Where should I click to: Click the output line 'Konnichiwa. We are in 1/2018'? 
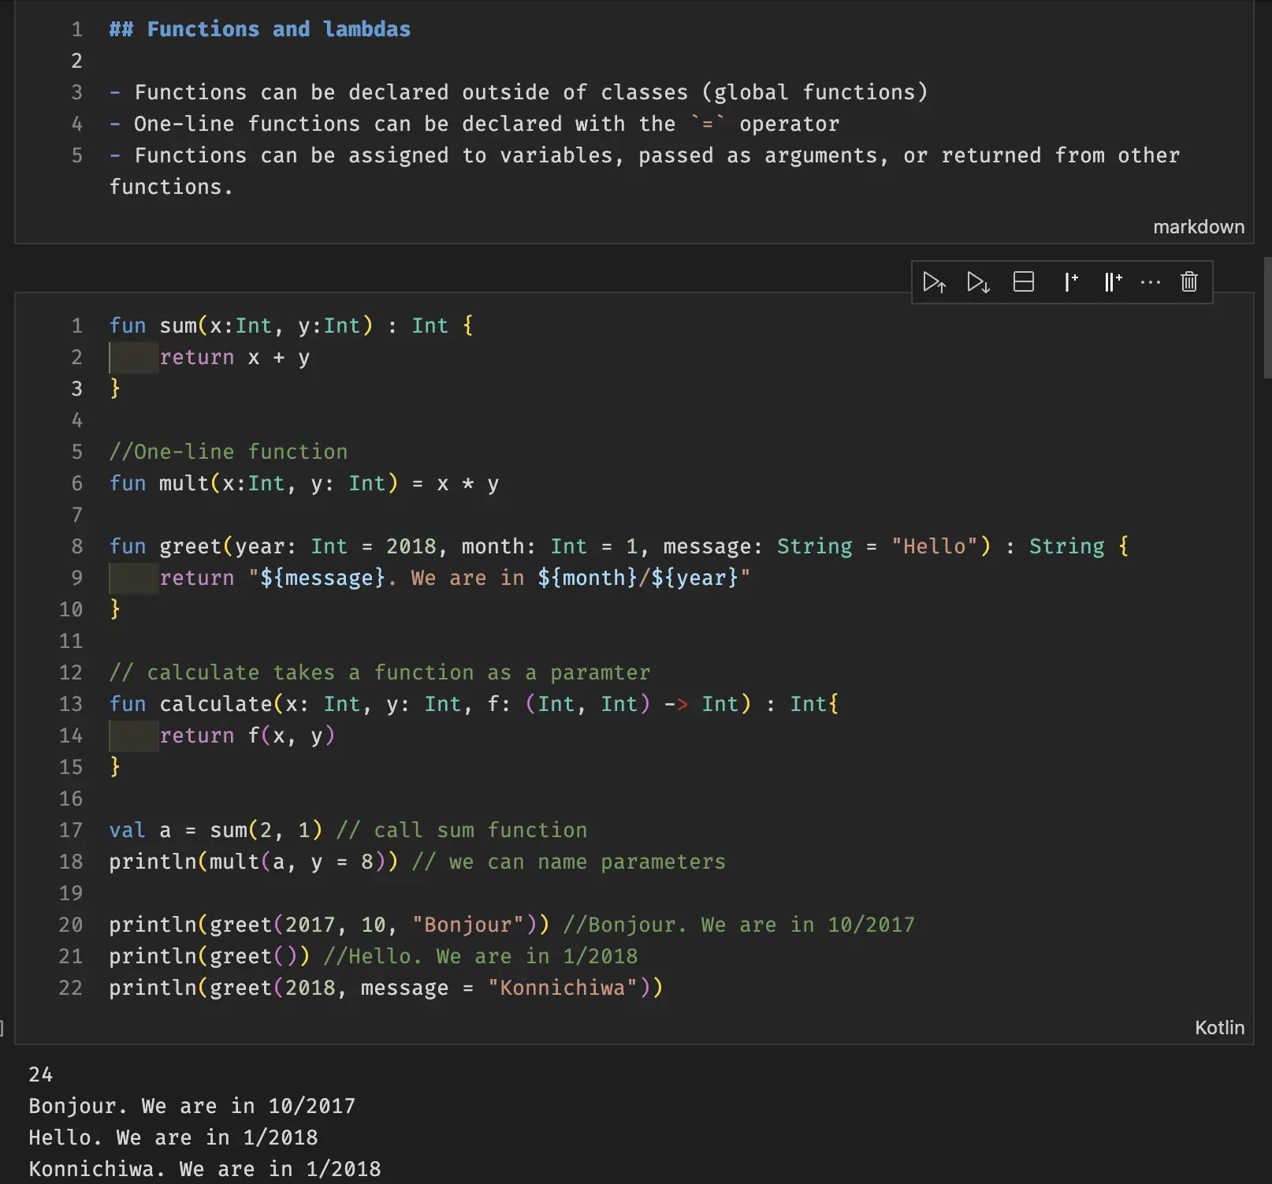point(205,1169)
